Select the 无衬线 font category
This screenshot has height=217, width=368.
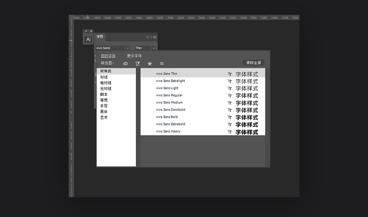click(106, 89)
